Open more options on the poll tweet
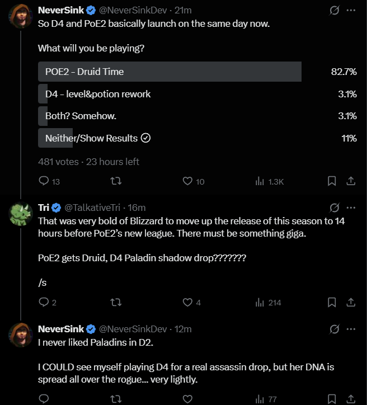Screen dimensions: 367x405 [x=351, y=10]
